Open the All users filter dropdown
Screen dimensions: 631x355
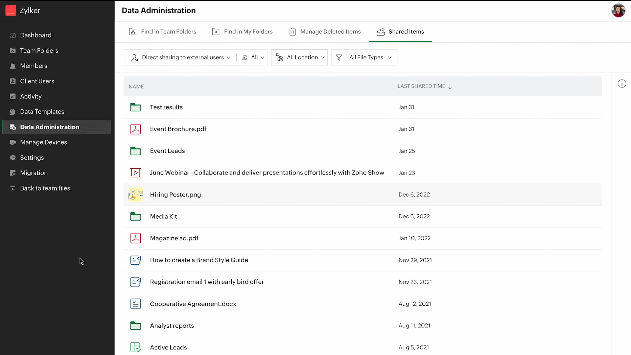tap(253, 58)
